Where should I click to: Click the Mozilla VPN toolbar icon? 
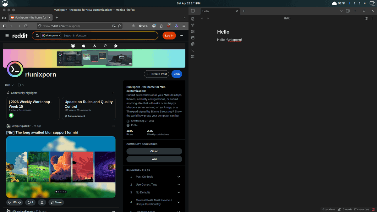[x=143, y=26]
